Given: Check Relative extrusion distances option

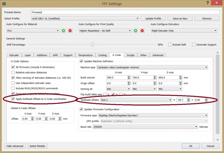Looking at the screenshot, I should (13, 72).
